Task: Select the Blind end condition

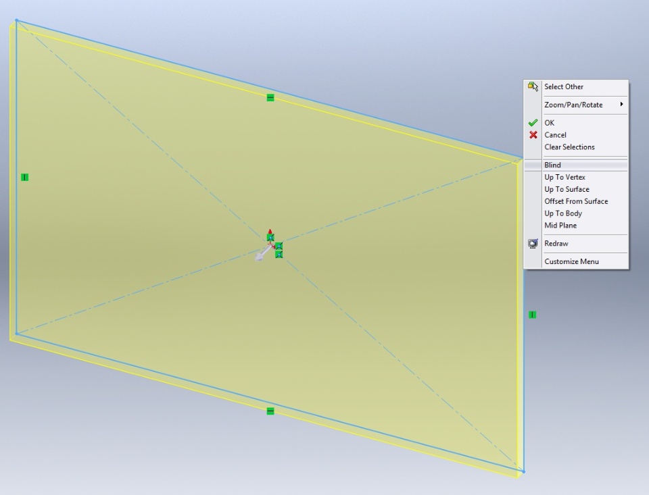Action: 576,165
